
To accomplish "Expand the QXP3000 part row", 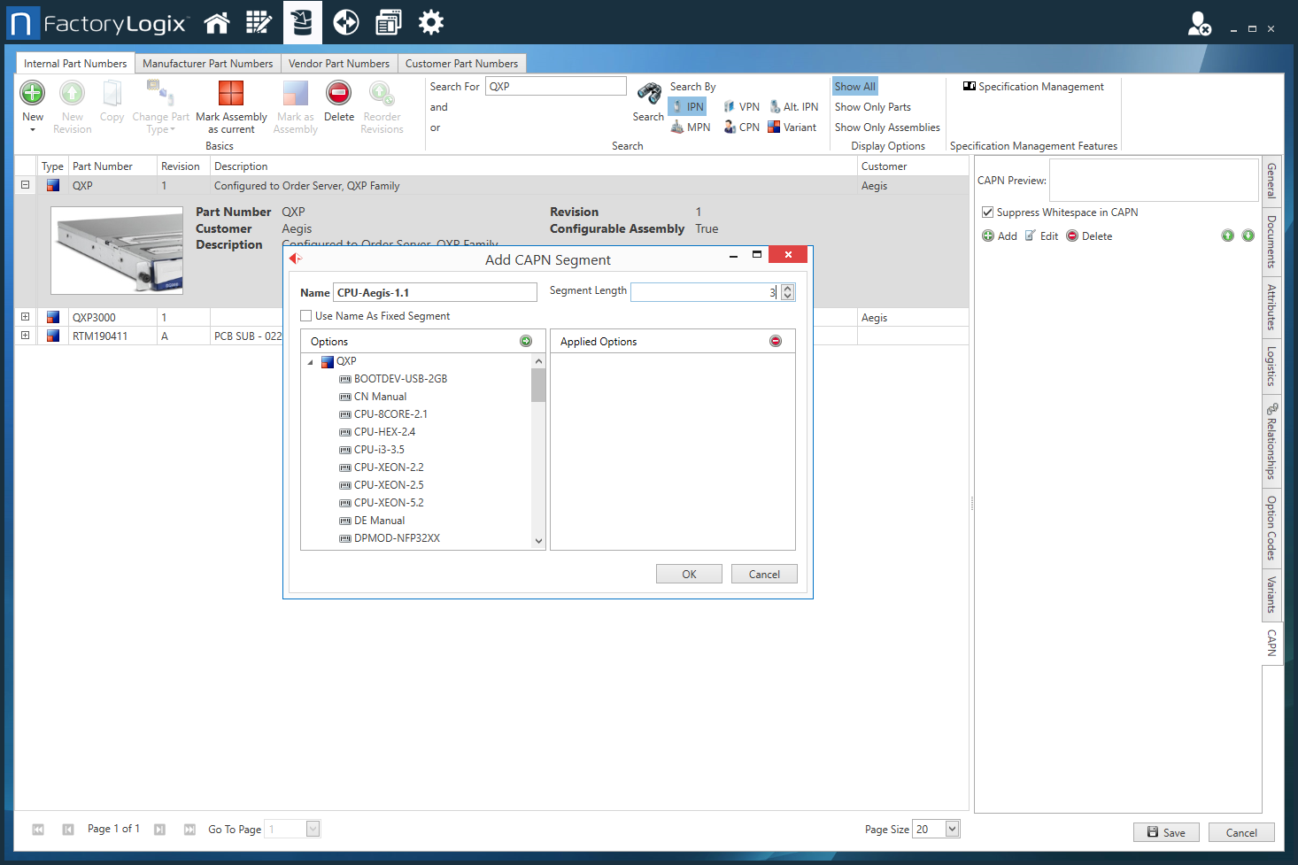I will (x=24, y=316).
